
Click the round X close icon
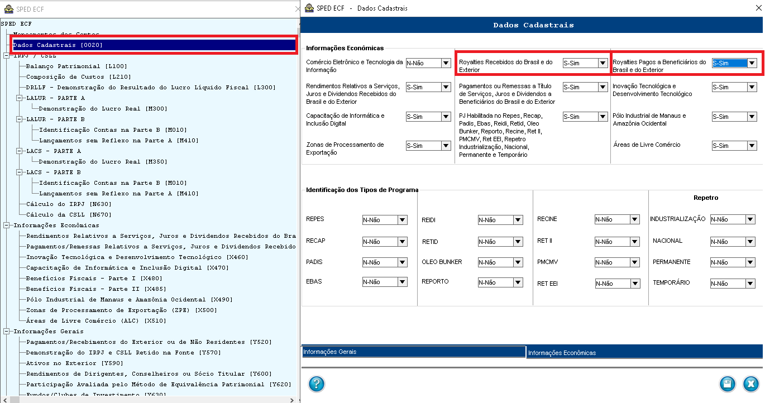point(750,384)
